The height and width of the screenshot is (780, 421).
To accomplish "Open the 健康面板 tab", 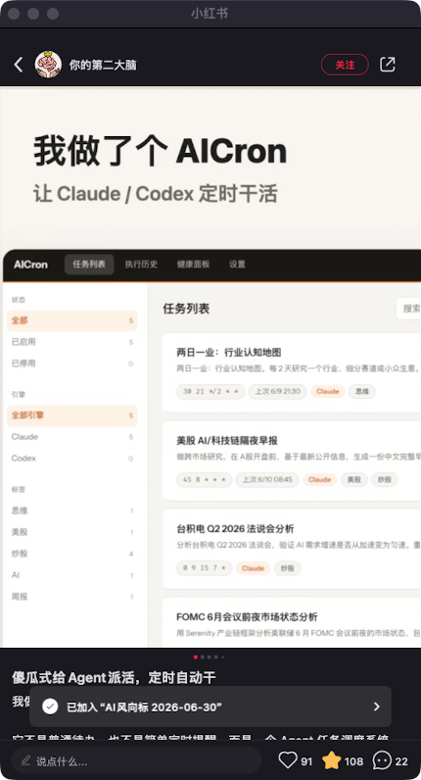I will (193, 265).
